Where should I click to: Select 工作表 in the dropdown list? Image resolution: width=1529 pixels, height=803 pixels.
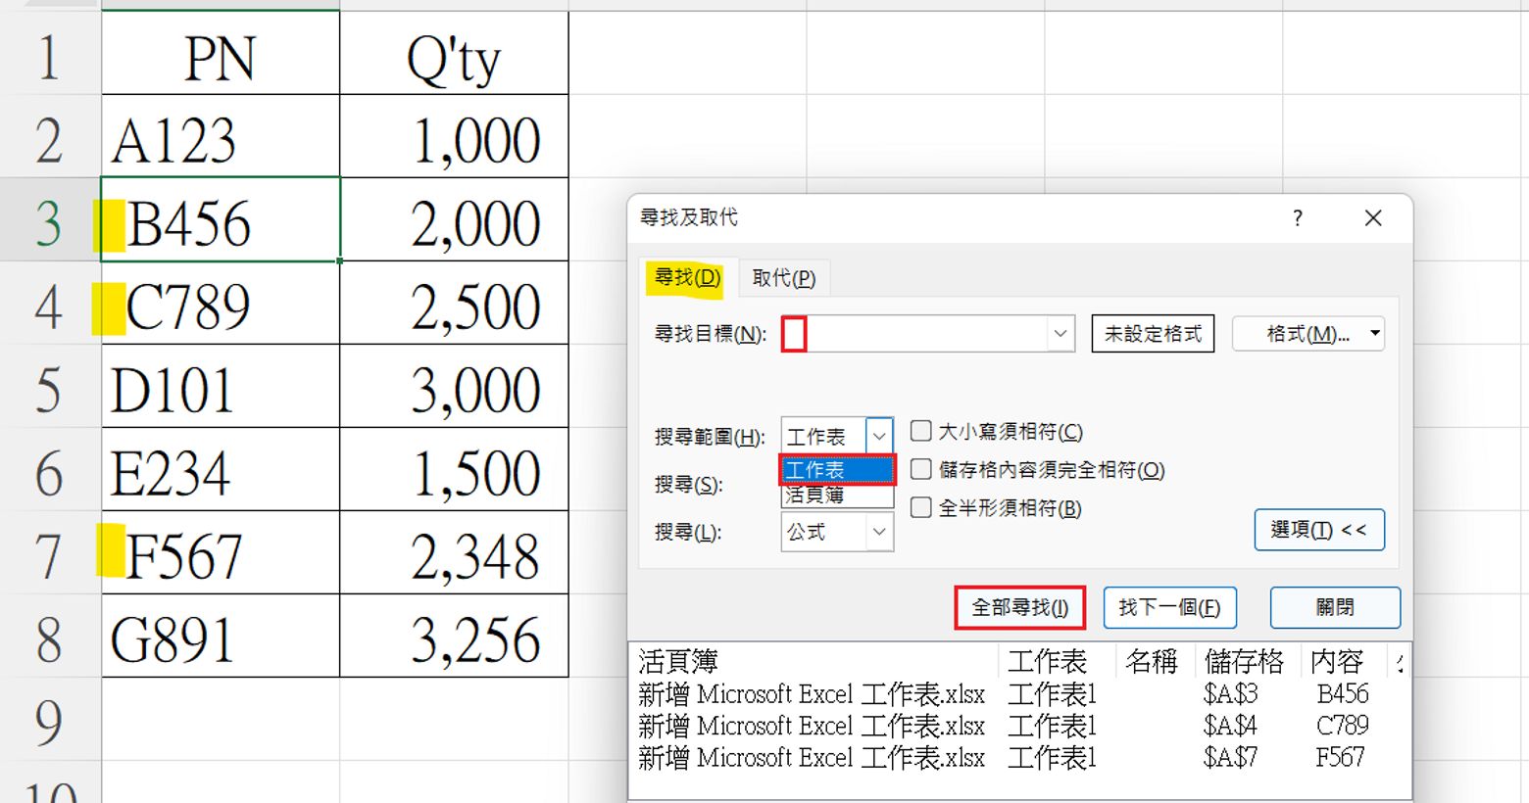coord(836,471)
